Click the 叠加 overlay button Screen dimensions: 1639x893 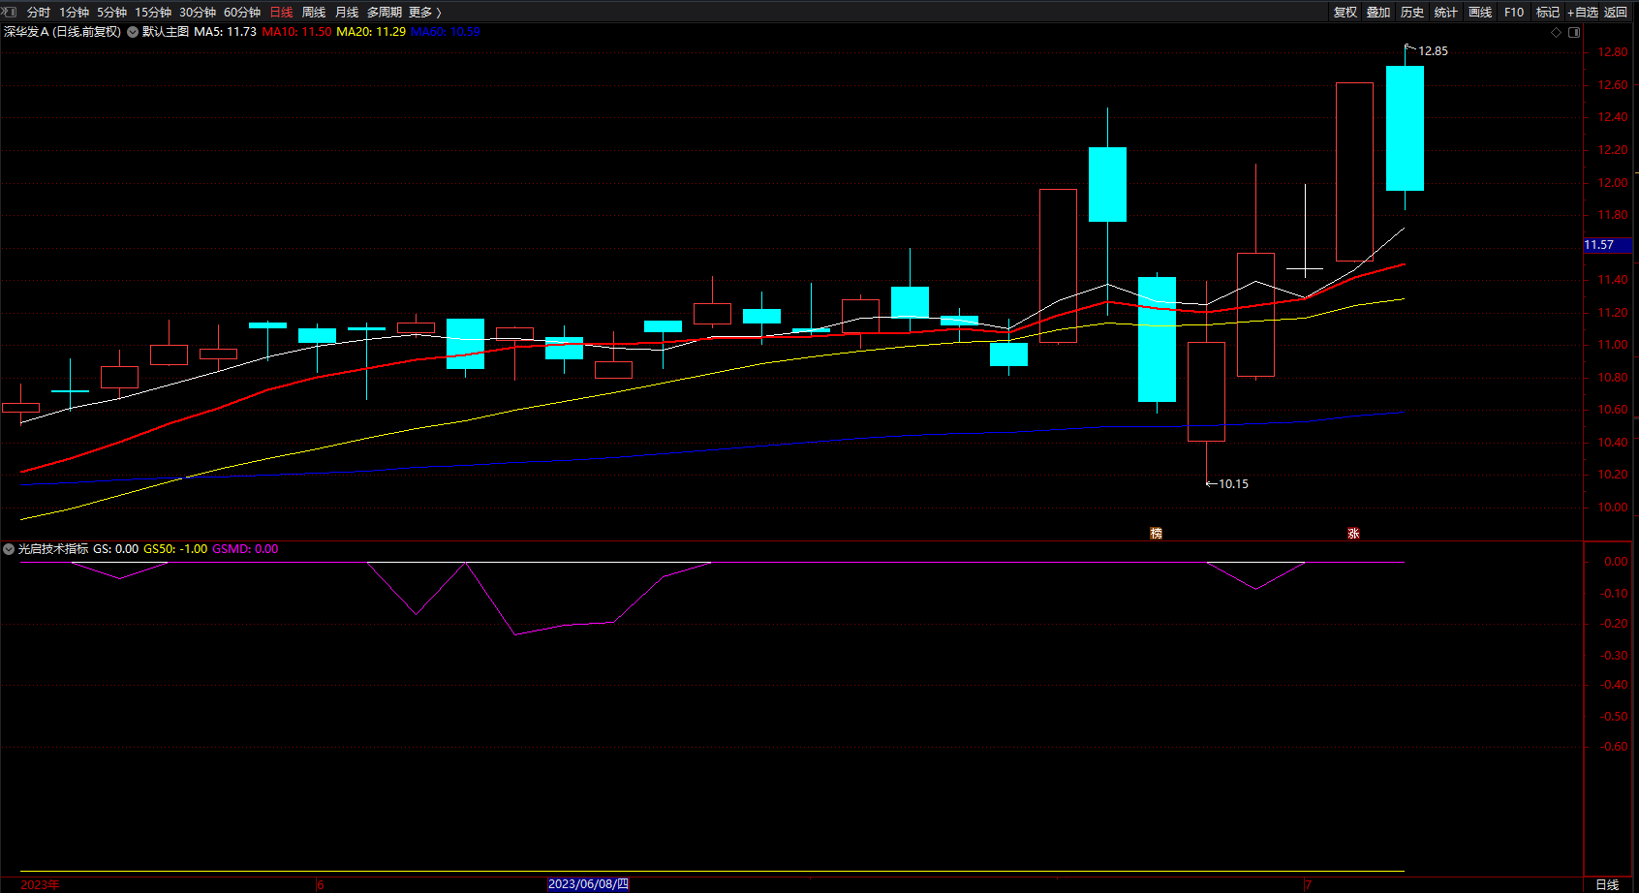[x=1378, y=13]
